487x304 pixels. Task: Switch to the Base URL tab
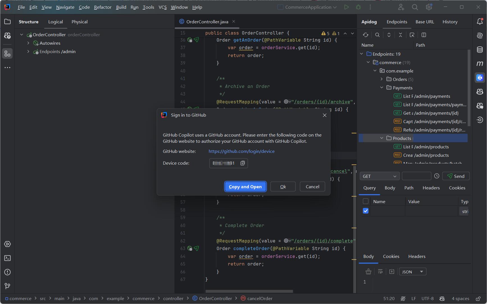click(425, 22)
